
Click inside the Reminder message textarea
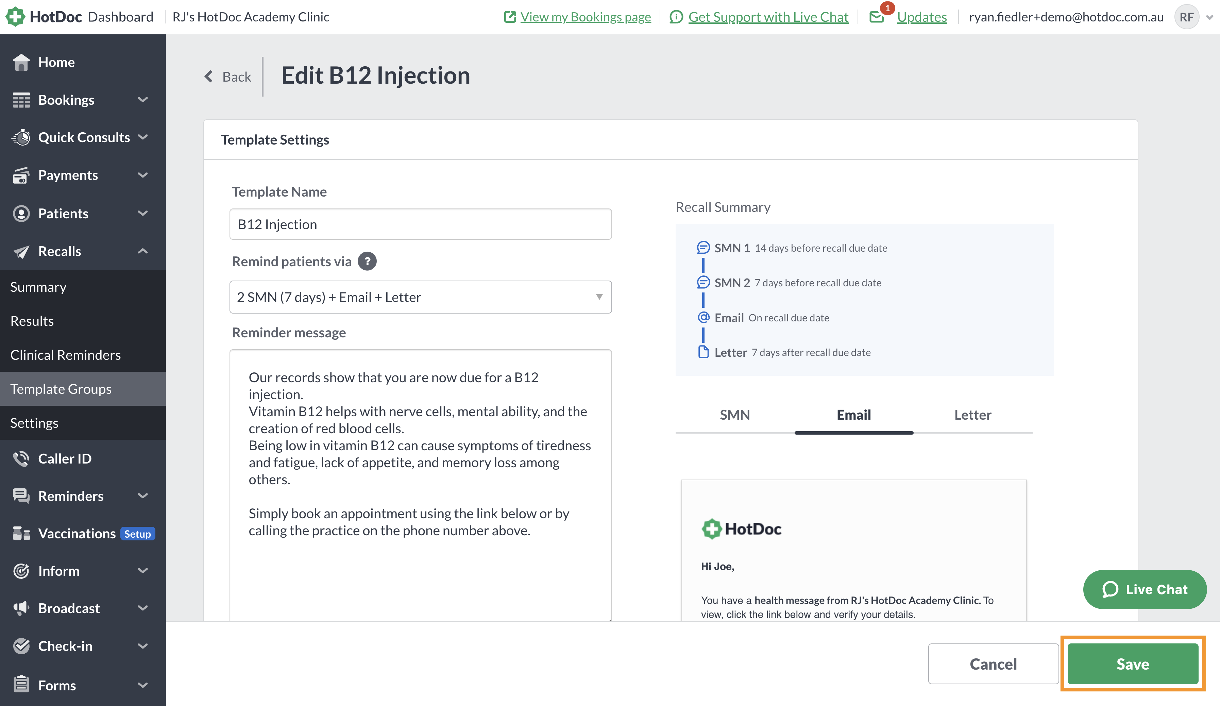point(420,485)
